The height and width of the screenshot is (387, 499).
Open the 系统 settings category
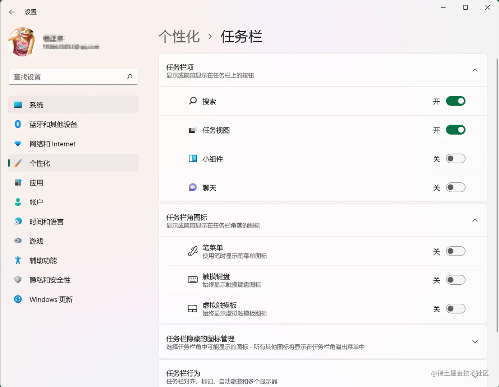click(73, 105)
